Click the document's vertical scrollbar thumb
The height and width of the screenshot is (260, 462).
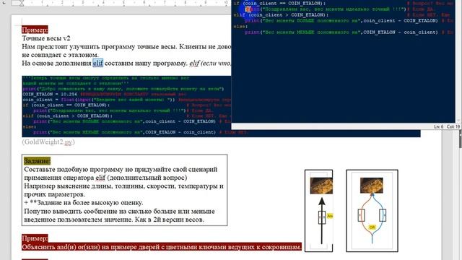461,139
